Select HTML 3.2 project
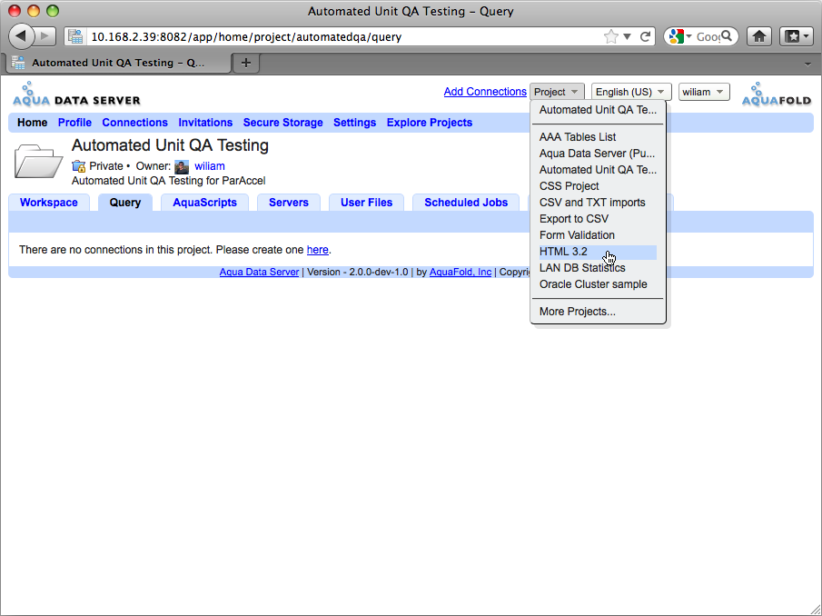 (x=598, y=252)
